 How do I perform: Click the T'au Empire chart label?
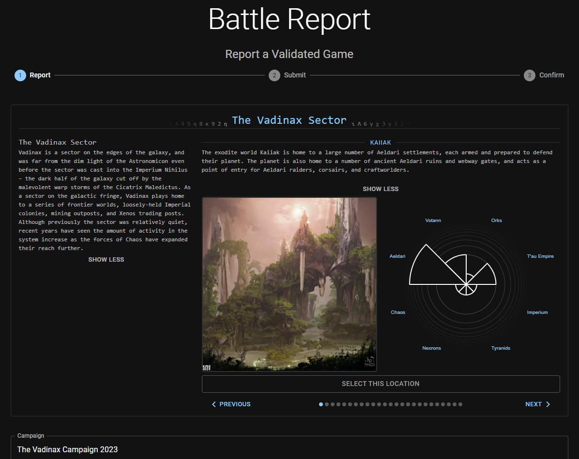click(540, 256)
